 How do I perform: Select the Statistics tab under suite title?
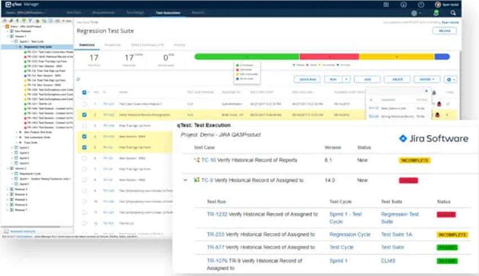click(x=87, y=45)
